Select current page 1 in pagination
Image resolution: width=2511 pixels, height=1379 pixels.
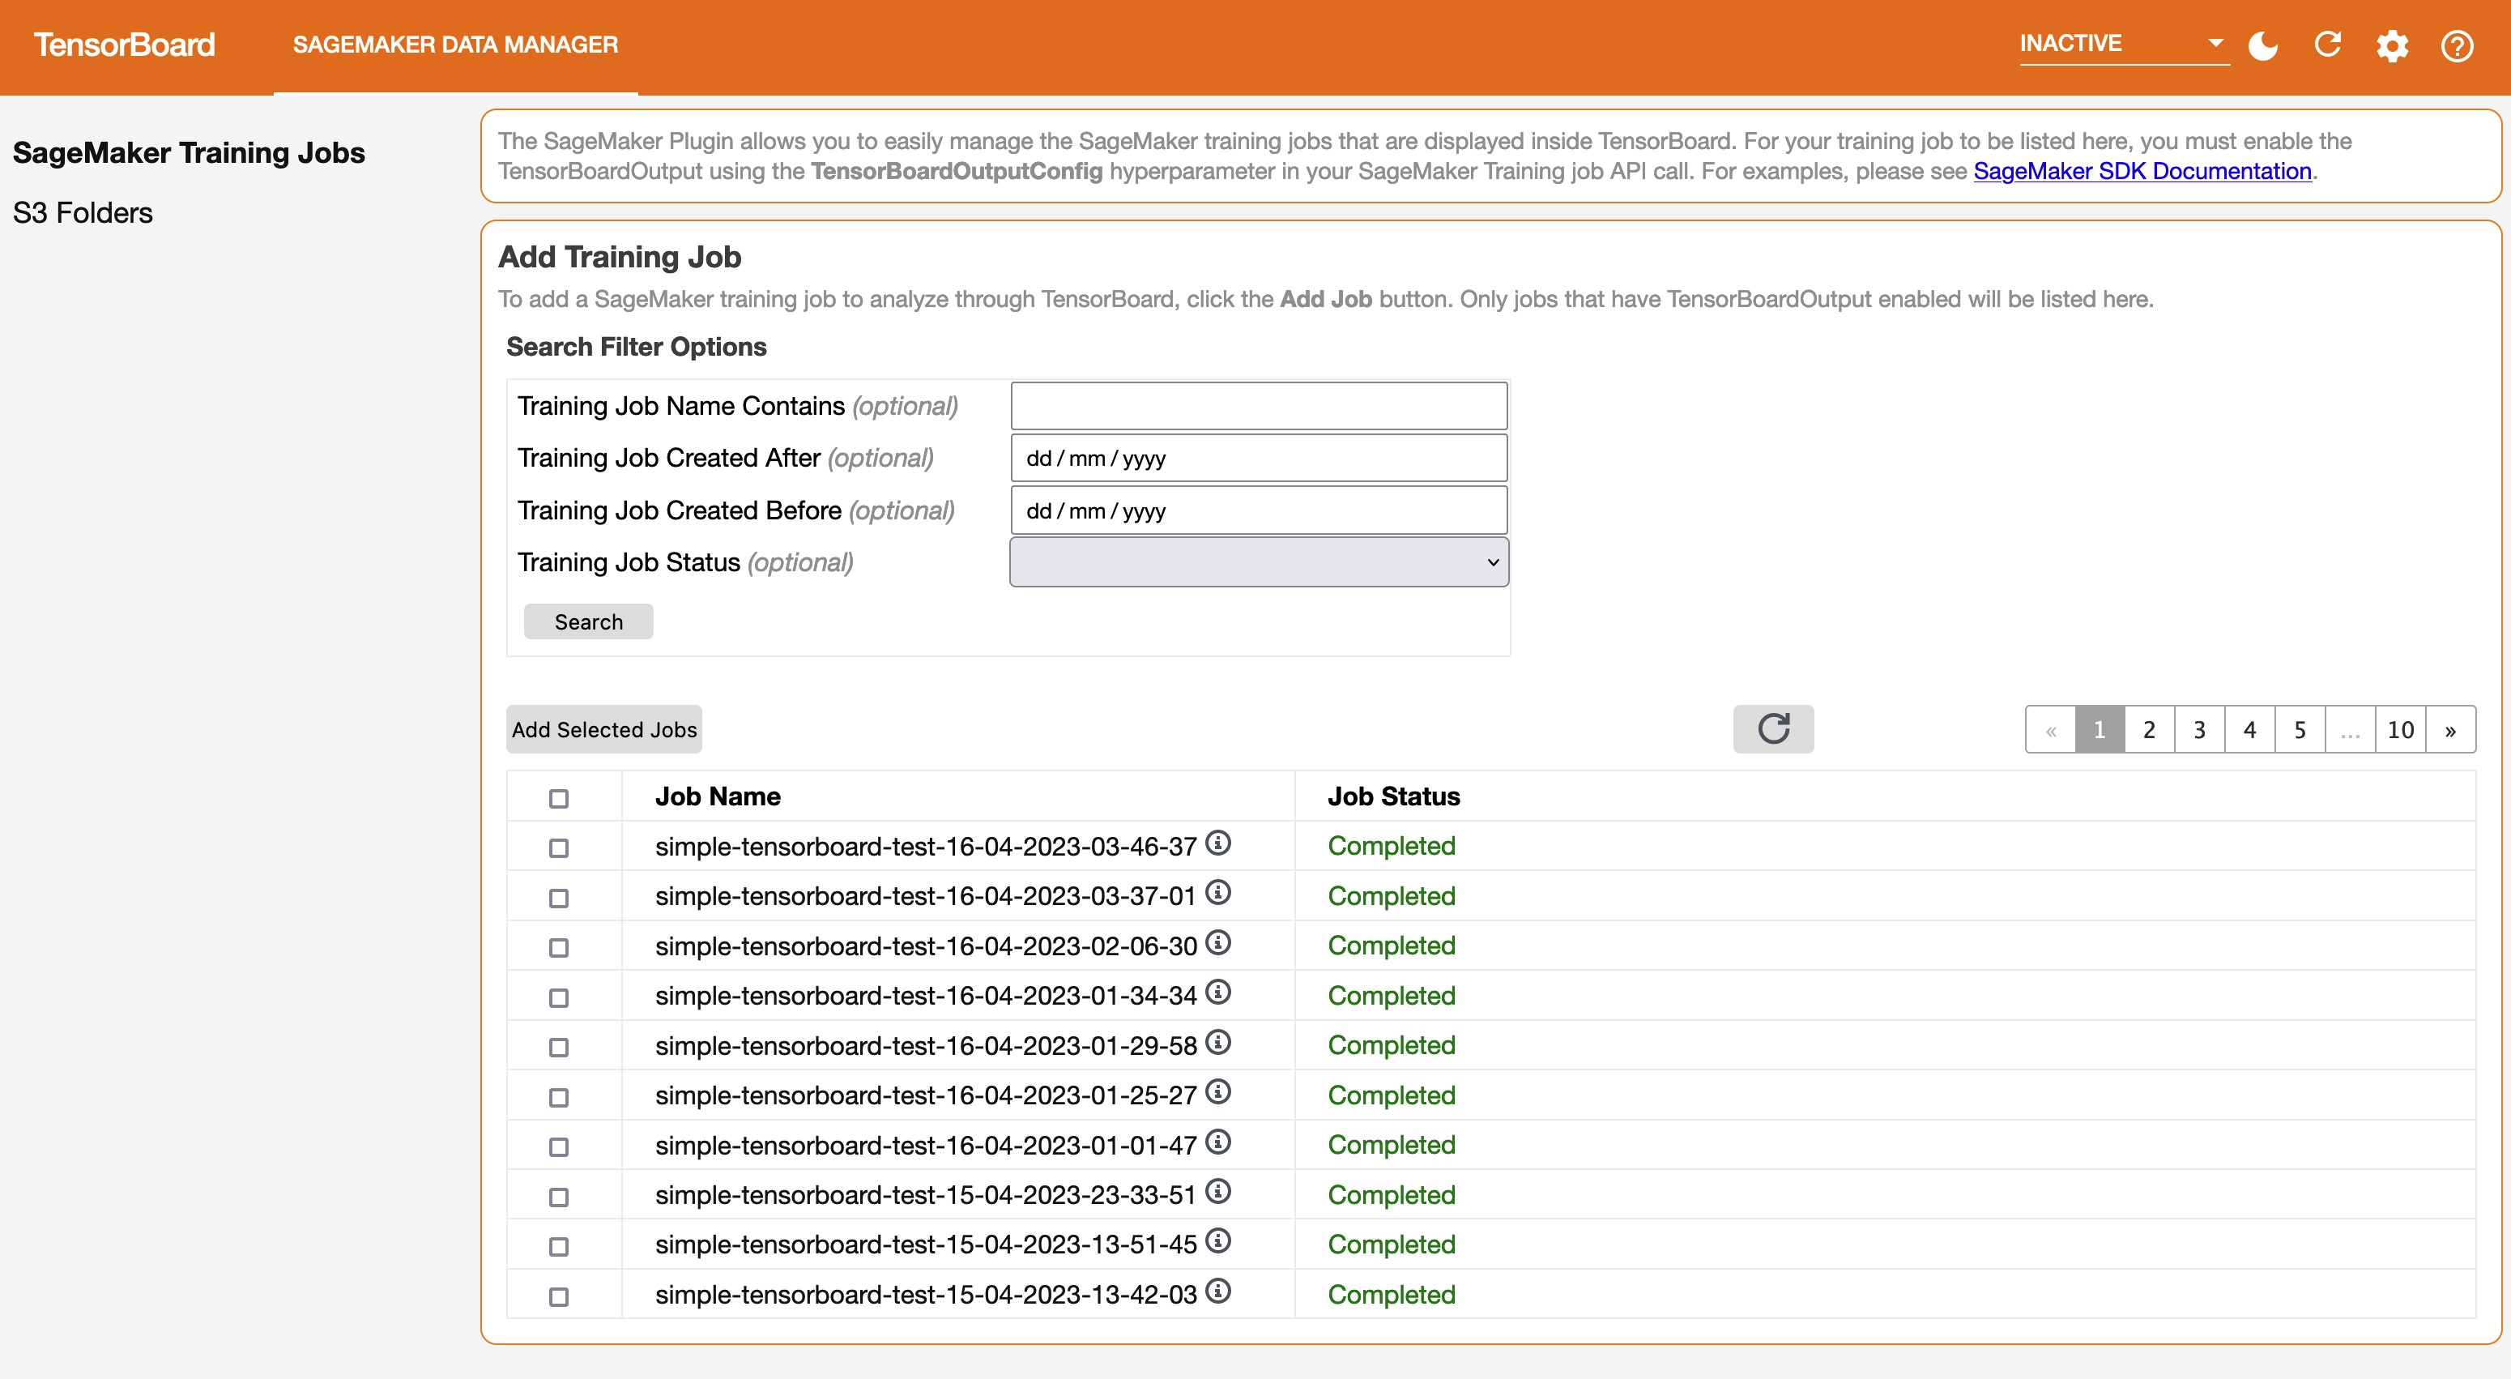coord(2100,729)
